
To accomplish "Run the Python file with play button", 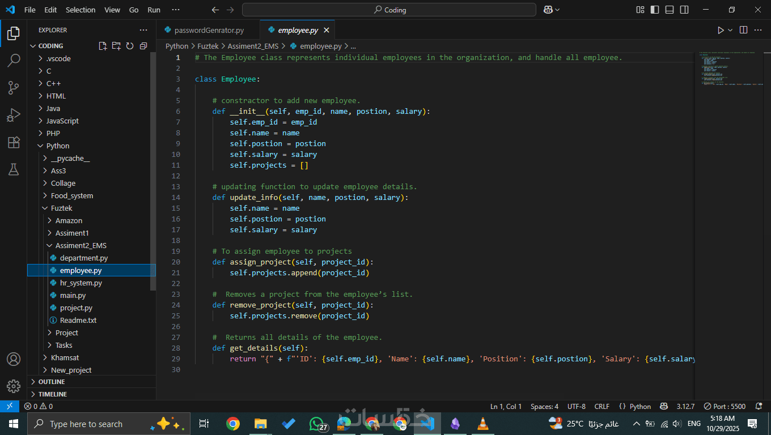I will 721,30.
